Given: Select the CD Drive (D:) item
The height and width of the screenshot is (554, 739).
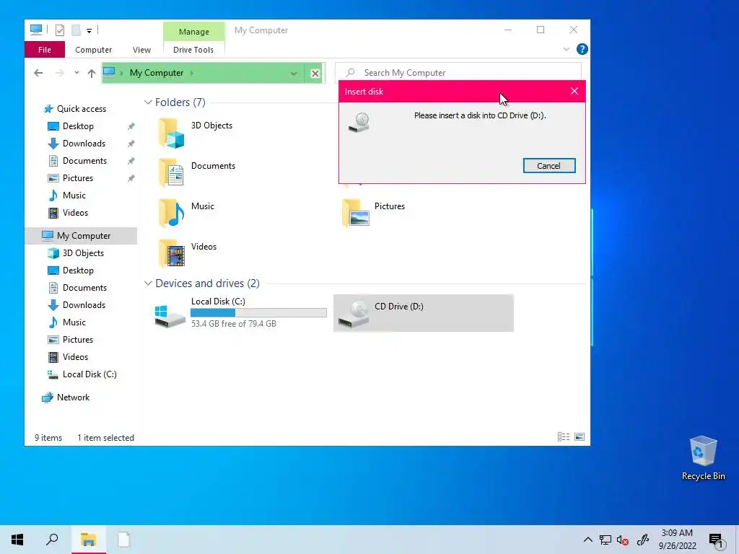Looking at the screenshot, I should pos(423,313).
